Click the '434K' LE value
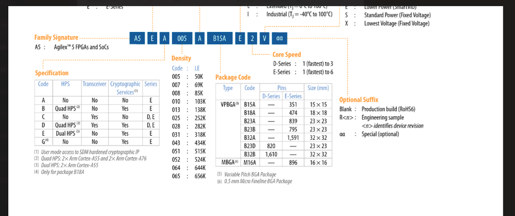 coord(199,143)
